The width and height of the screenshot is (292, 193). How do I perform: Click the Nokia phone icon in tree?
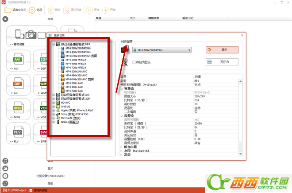(58, 122)
